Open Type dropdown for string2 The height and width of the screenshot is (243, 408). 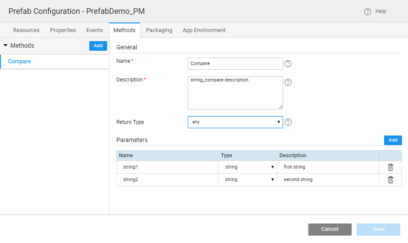click(x=247, y=180)
